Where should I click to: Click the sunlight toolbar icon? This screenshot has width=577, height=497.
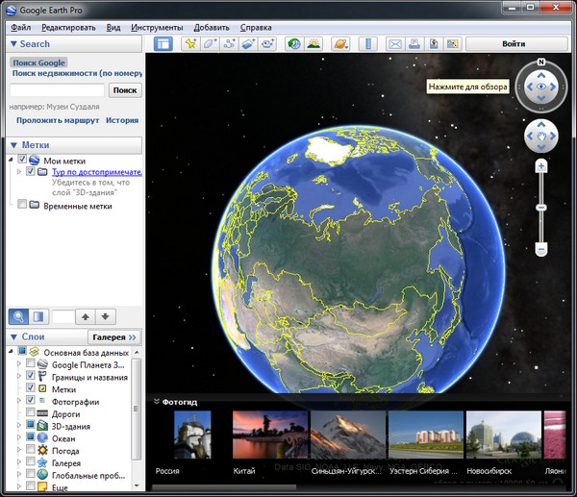coord(314,44)
